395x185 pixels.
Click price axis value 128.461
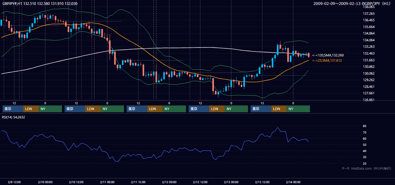tap(369, 87)
